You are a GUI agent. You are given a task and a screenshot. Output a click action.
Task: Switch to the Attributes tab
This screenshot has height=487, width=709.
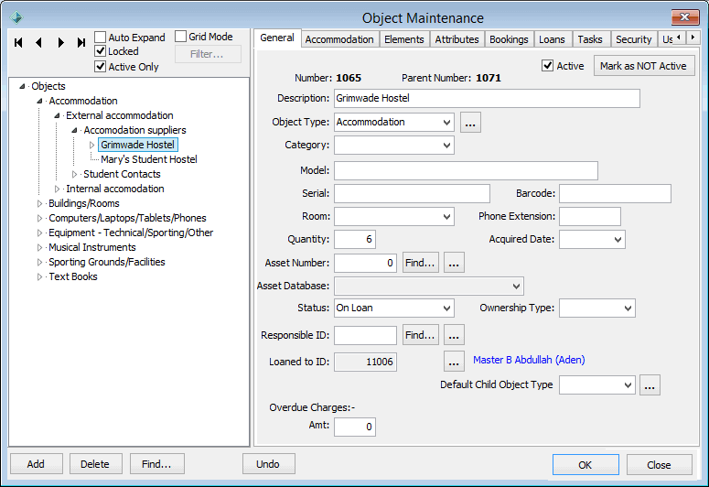point(457,39)
